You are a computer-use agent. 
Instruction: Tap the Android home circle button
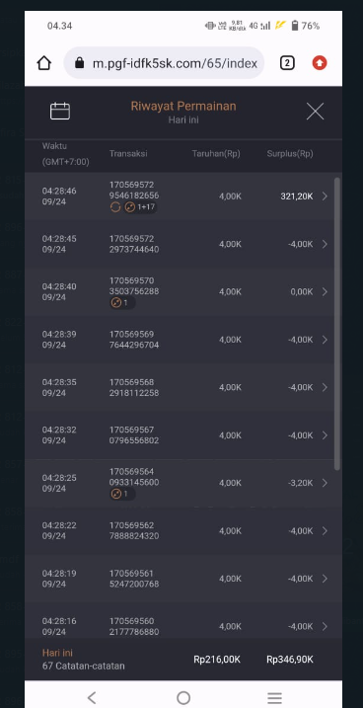click(183, 697)
